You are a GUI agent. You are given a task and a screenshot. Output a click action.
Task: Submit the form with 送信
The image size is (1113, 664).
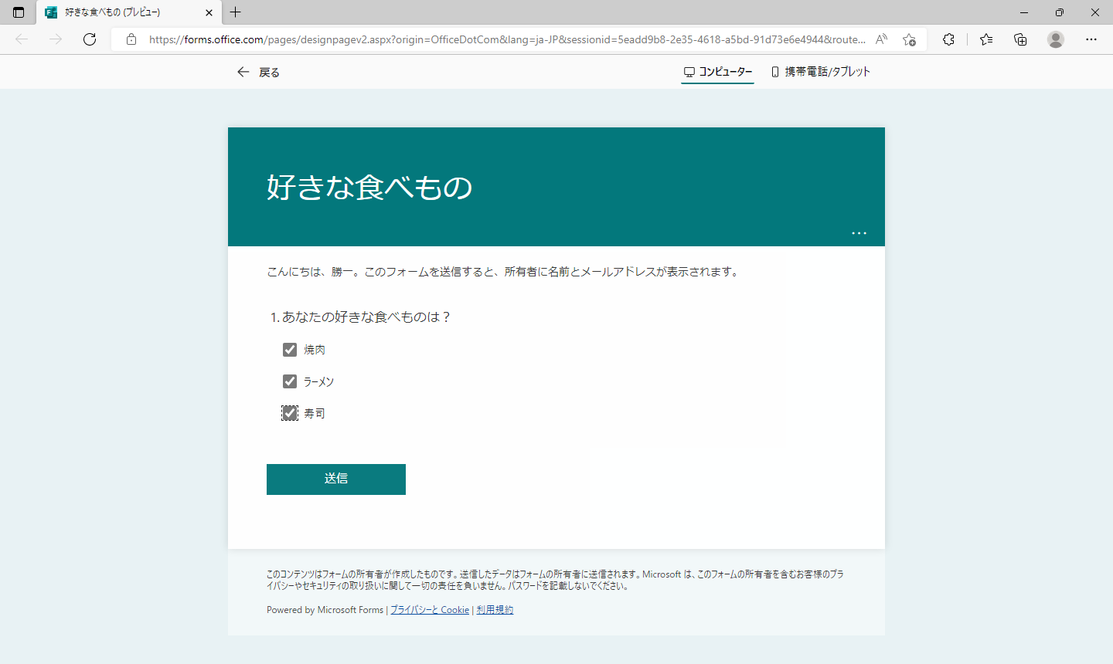point(336,479)
